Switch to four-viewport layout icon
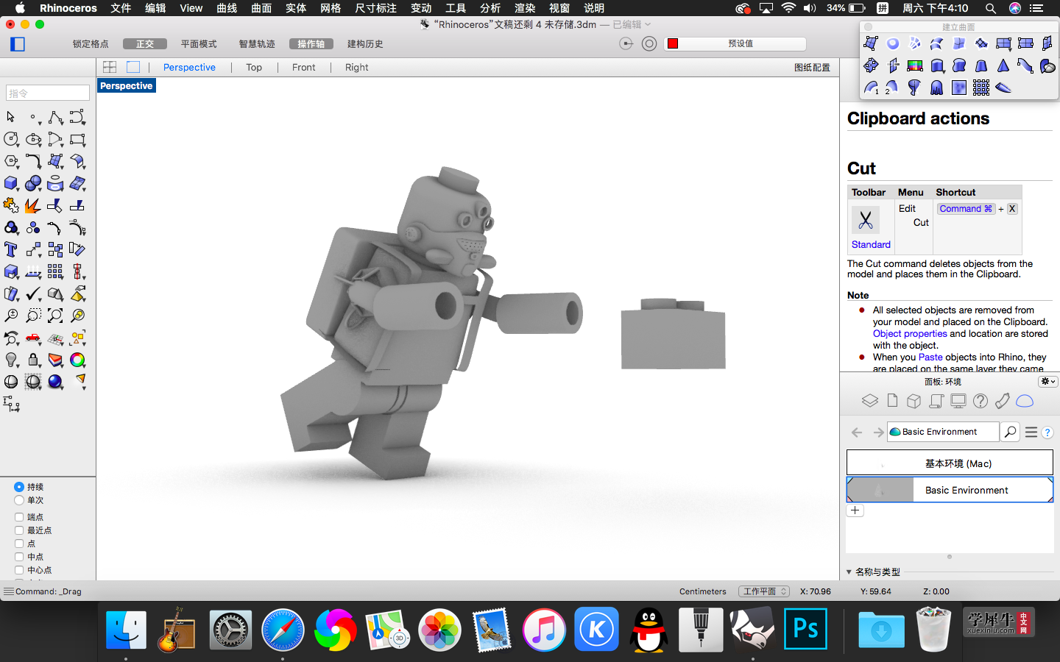 pyautogui.click(x=110, y=67)
